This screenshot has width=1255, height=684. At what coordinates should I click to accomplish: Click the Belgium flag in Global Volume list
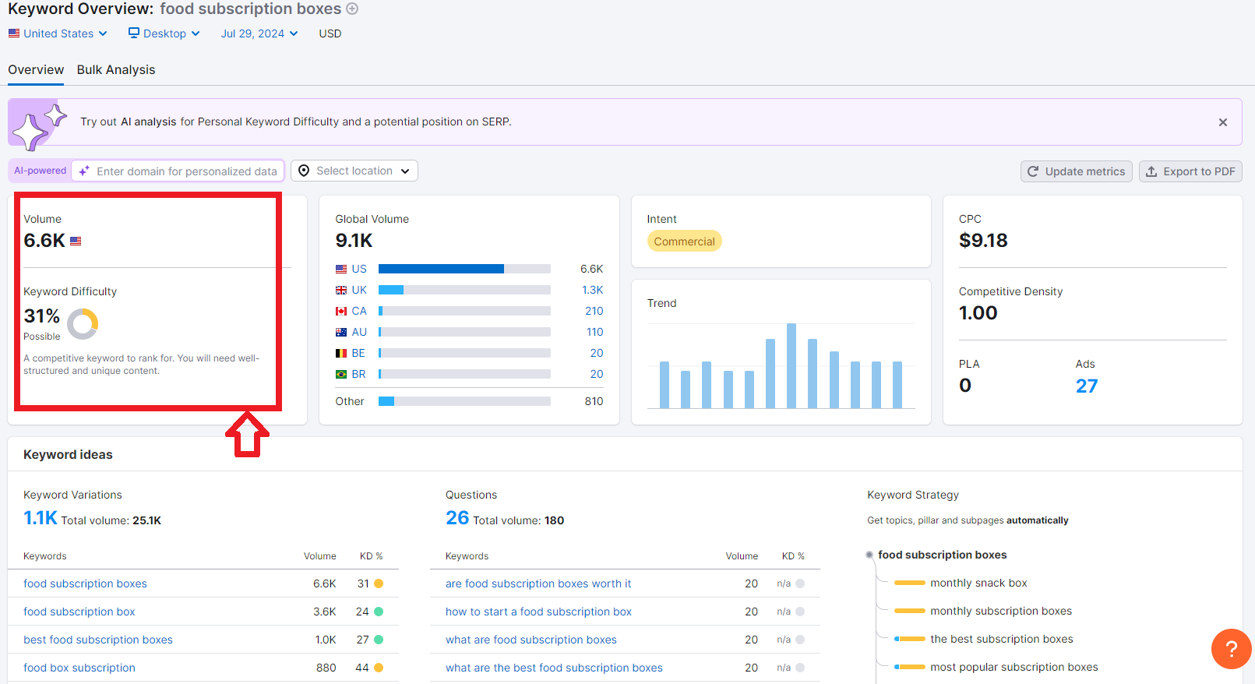(341, 353)
